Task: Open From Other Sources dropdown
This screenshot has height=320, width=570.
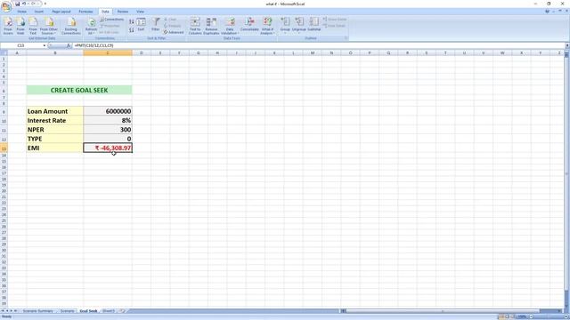Action: coord(49,26)
